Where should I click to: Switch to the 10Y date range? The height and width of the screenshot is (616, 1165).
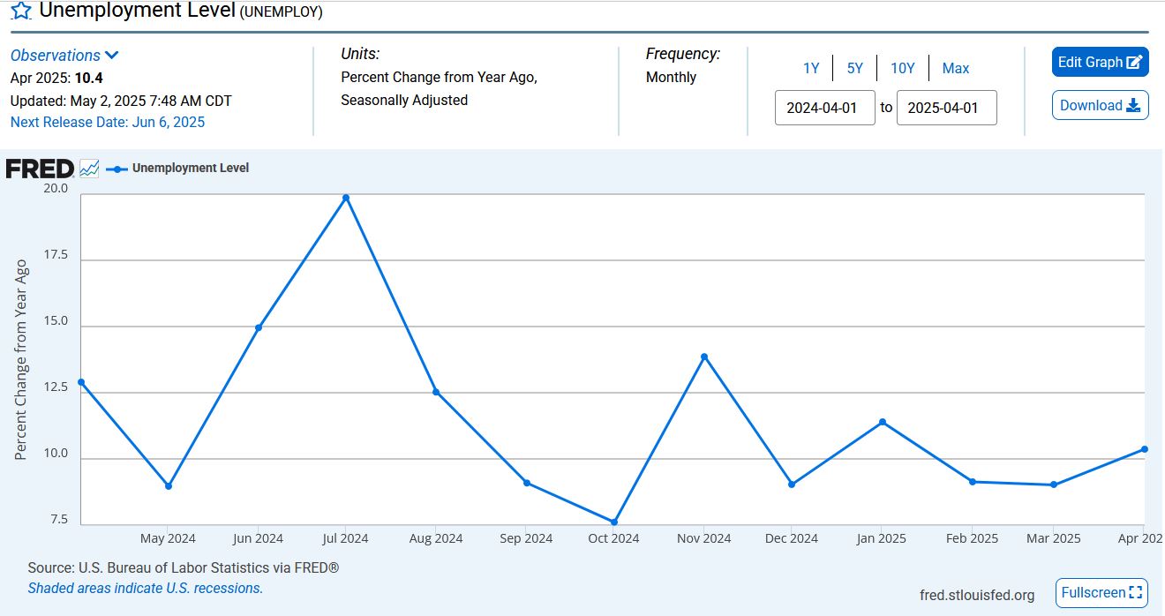(x=902, y=68)
